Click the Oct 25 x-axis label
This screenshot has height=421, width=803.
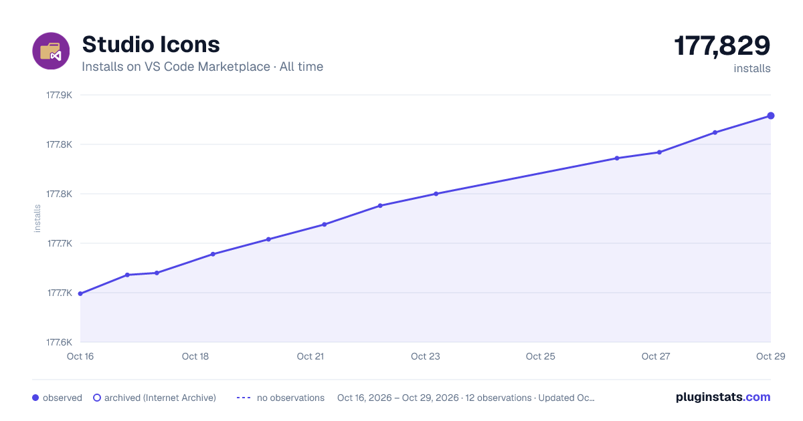click(x=541, y=356)
